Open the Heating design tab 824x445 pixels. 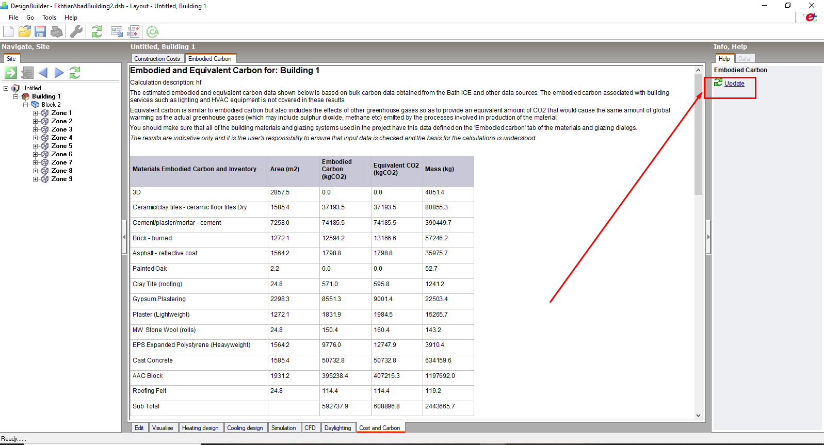200,428
